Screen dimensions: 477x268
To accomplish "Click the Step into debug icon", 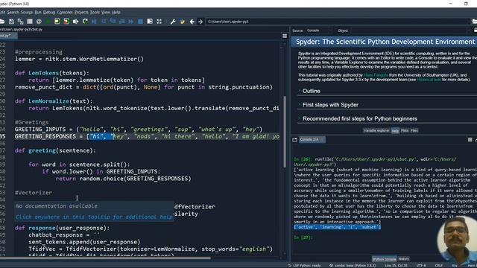I will [113, 22].
